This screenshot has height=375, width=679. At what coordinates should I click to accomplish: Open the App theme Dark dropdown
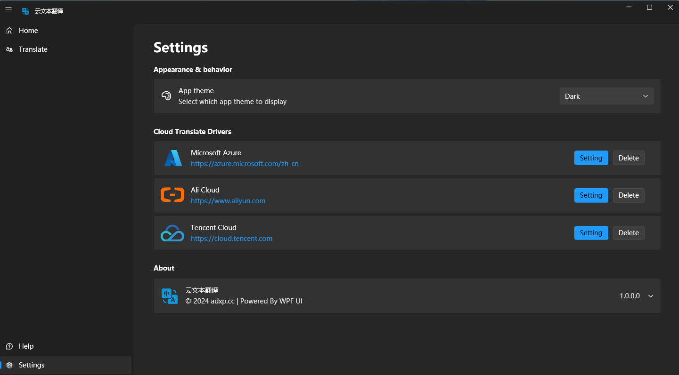(x=606, y=96)
